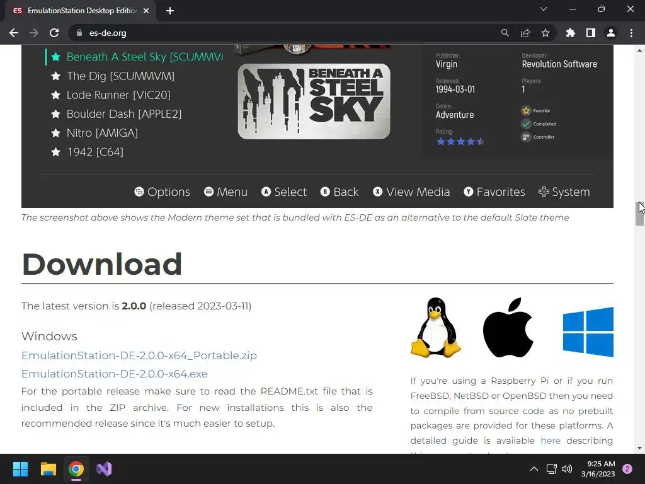The width and height of the screenshot is (645, 484).
Task: Click the blue rating stars
Action: [x=460, y=142]
